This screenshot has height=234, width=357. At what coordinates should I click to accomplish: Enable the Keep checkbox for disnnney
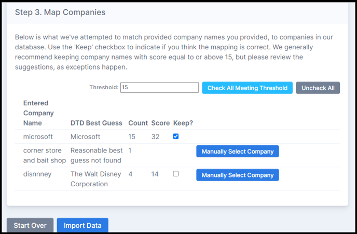pyautogui.click(x=175, y=174)
